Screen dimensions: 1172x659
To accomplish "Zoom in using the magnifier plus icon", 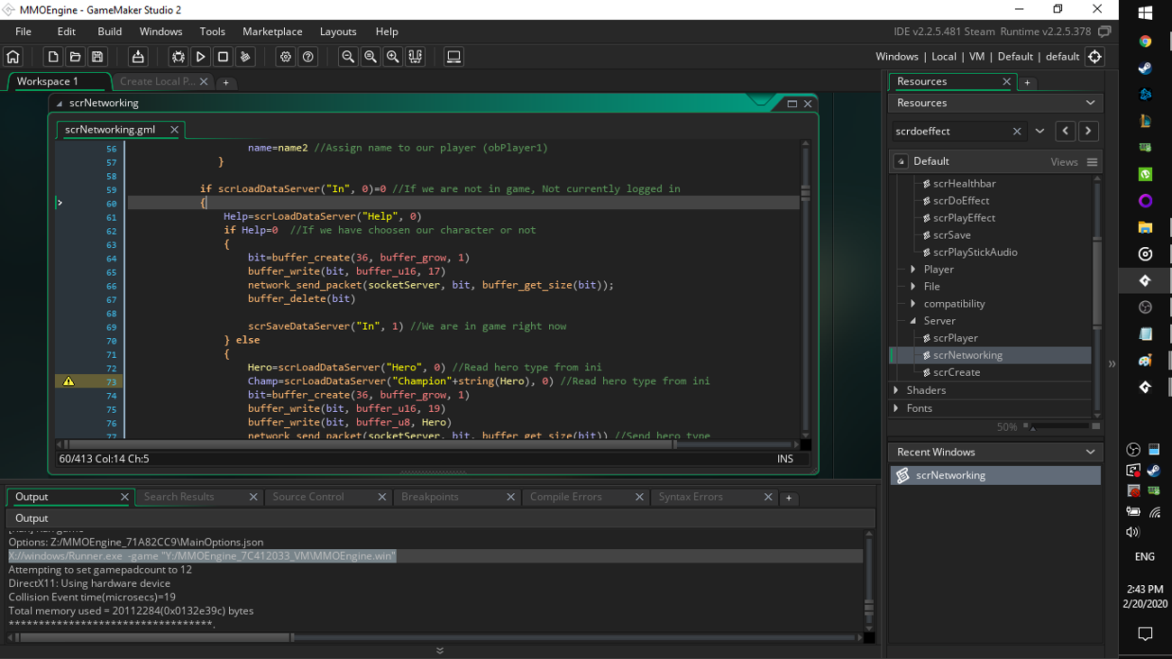I will point(392,56).
